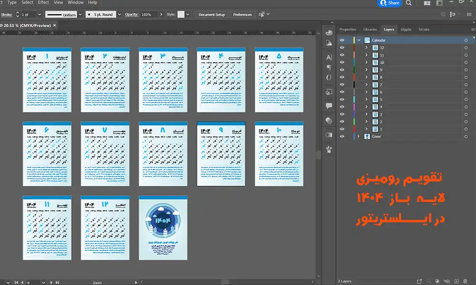Click Delete Selection trash icon
Image resolution: width=476 pixels, height=285 pixels.
tap(466, 281)
